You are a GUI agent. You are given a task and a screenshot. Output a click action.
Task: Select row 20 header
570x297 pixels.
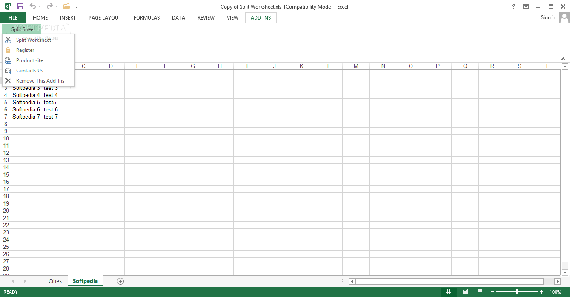(6, 211)
